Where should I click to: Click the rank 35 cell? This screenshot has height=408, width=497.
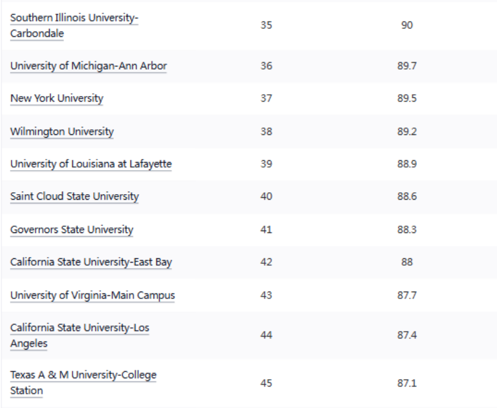coord(266,27)
